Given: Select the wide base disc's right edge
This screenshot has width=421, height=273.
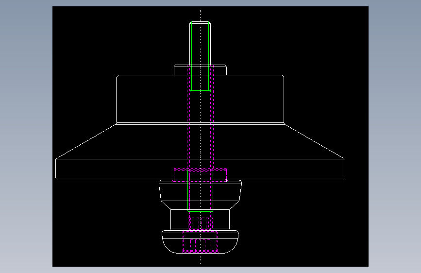Looking at the screenshot, I should point(345,169).
